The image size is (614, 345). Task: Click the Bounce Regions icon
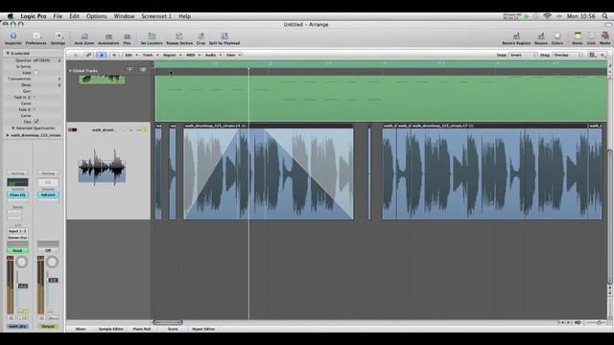click(x=516, y=38)
